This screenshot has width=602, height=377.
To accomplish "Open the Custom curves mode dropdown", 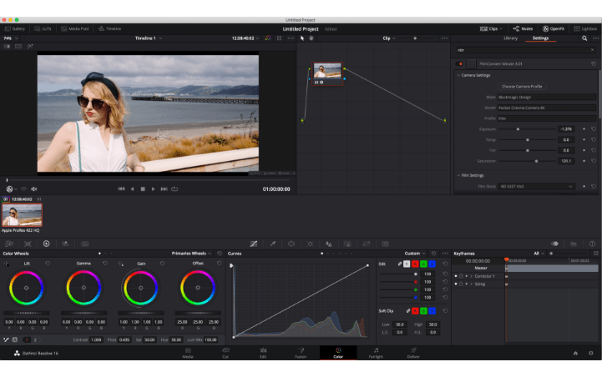I will click(415, 254).
